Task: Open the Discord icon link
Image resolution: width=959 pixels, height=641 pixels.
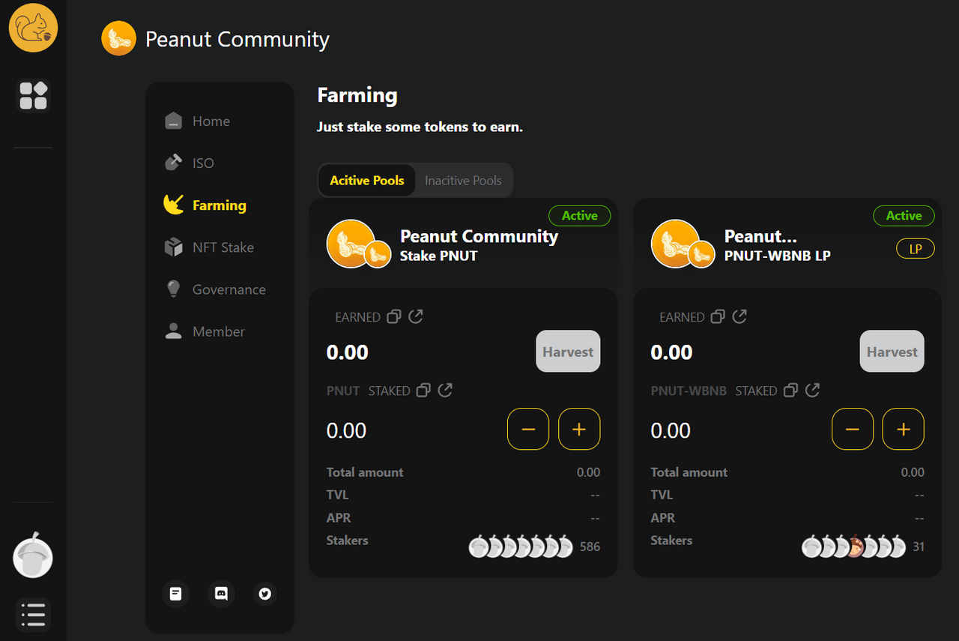Action: click(221, 594)
